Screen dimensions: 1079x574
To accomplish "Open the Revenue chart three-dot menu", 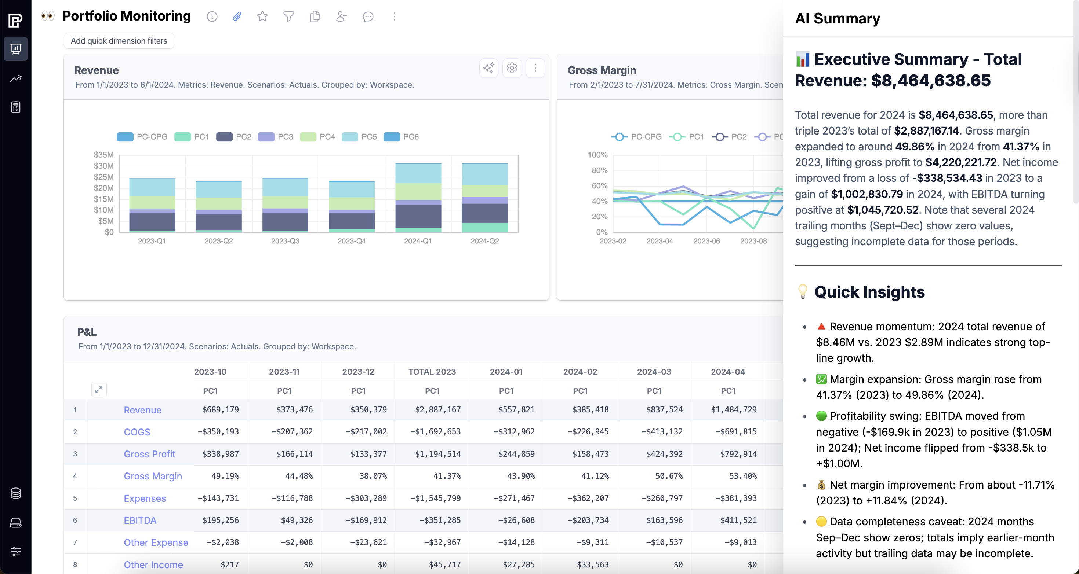I will [x=535, y=68].
